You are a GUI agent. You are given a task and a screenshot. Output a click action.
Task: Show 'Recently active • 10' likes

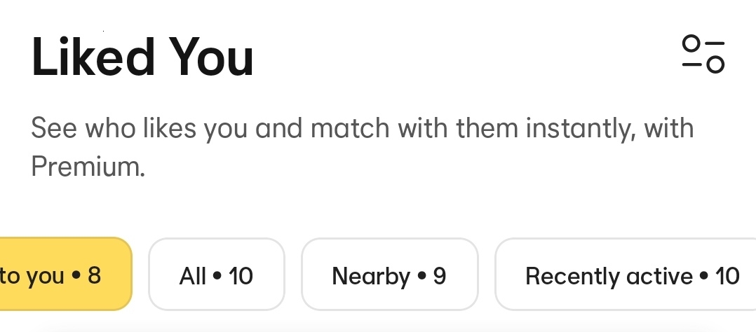[626, 274]
